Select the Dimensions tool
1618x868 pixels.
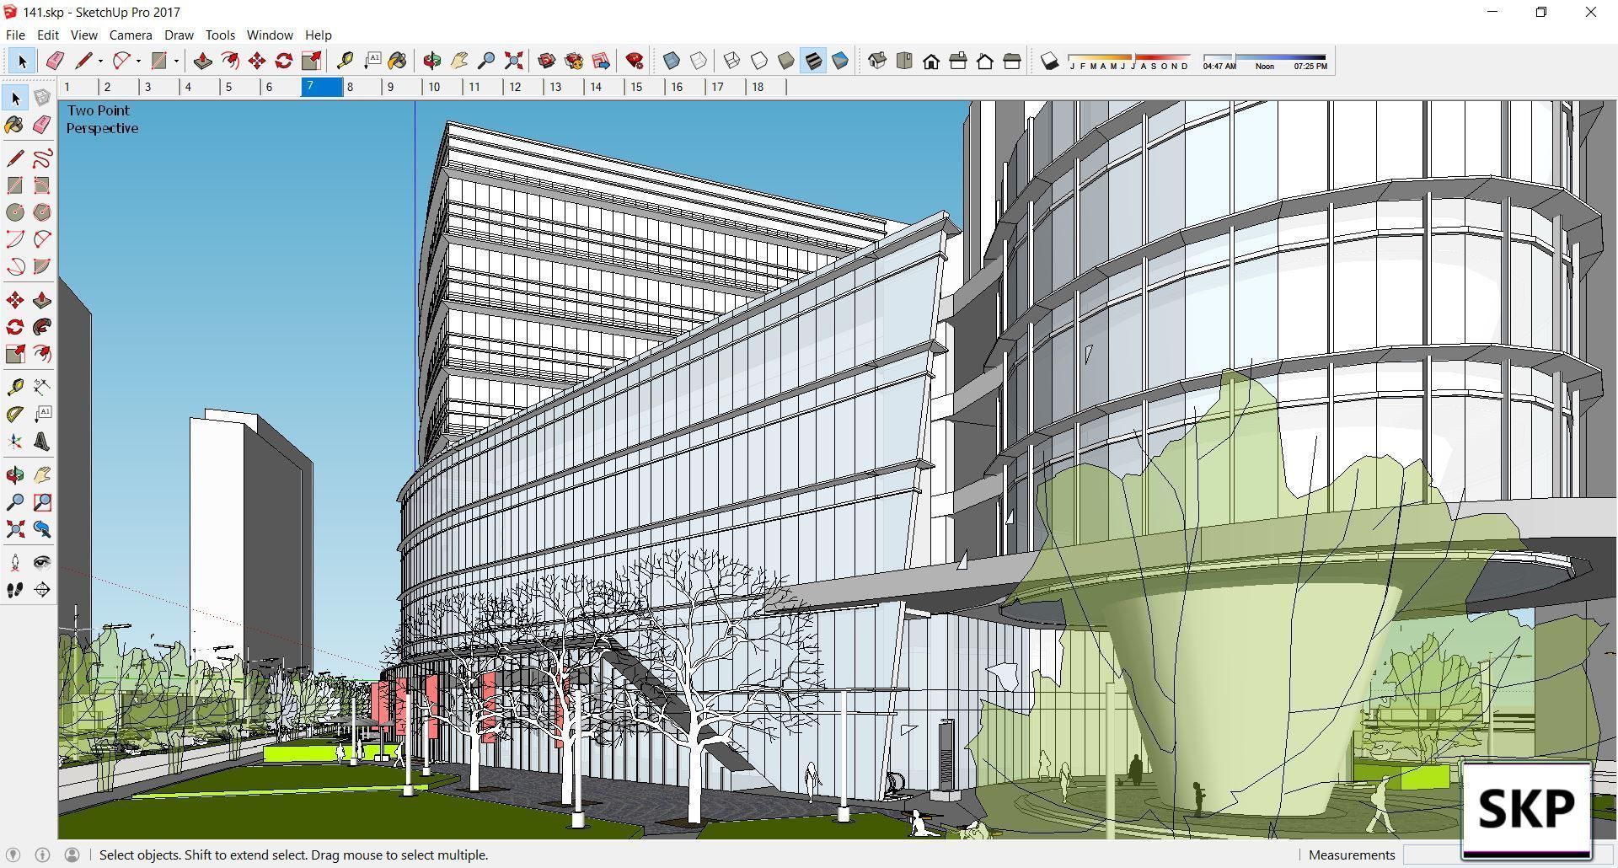[42, 387]
